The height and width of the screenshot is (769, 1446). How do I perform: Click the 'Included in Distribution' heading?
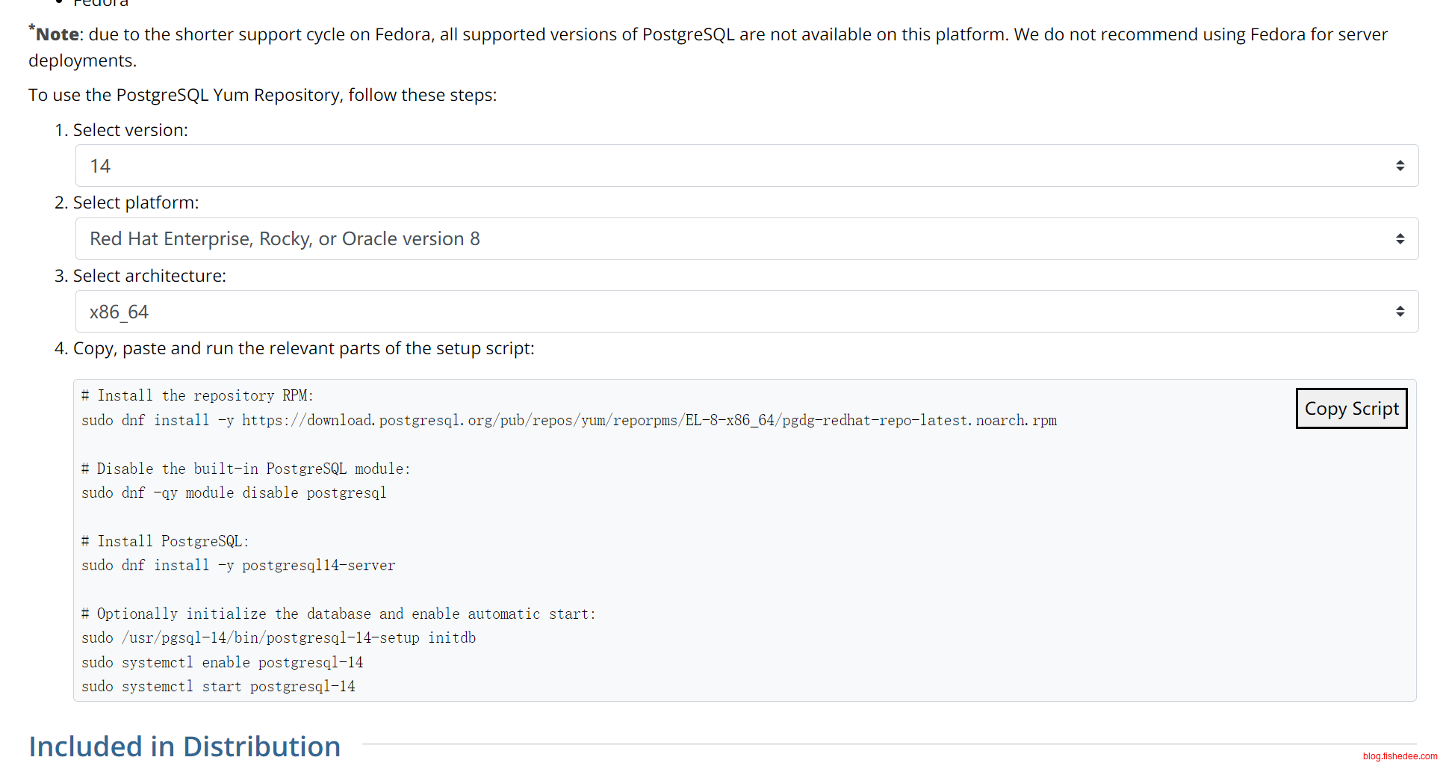tap(184, 747)
